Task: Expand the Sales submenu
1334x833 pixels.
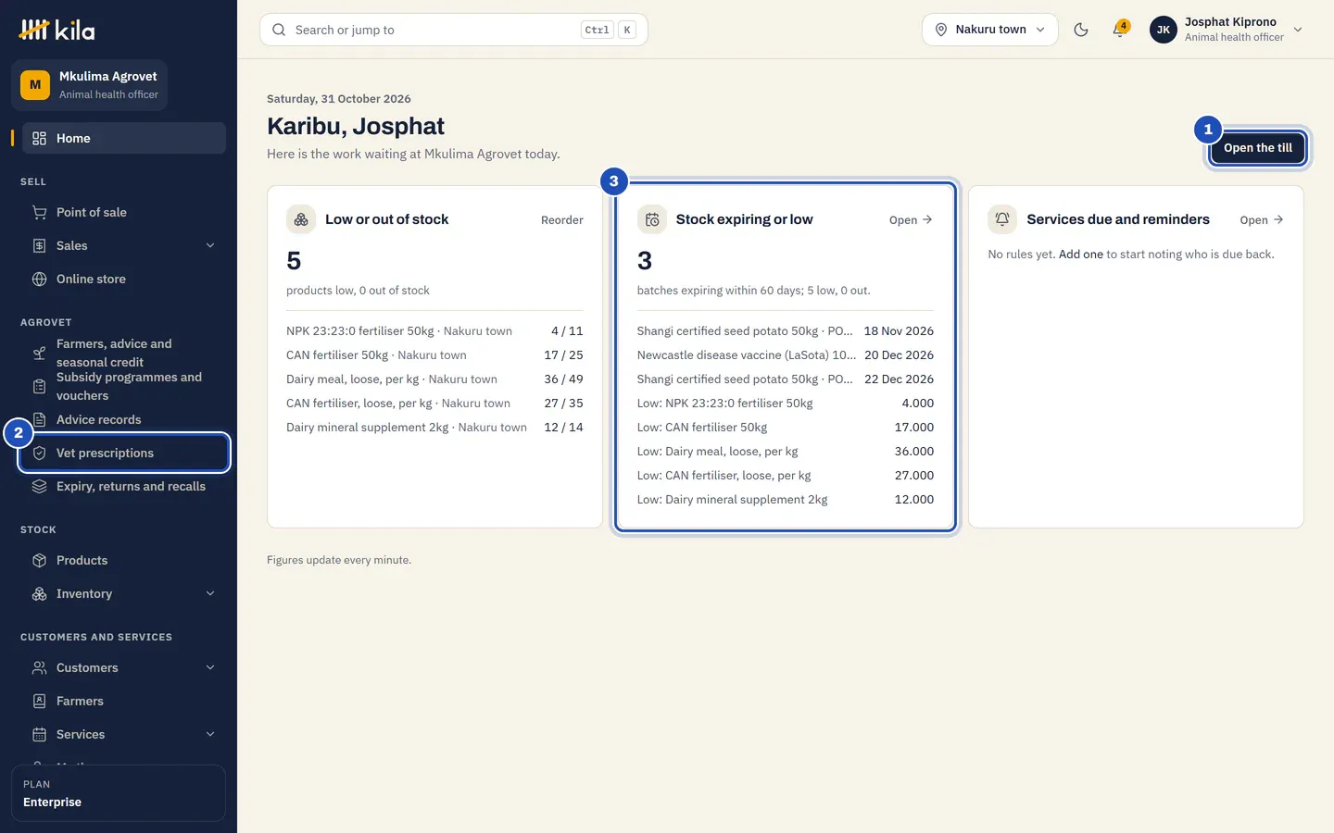Action: tap(210, 245)
